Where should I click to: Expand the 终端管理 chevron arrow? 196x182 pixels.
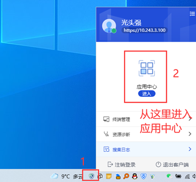(190, 119)
